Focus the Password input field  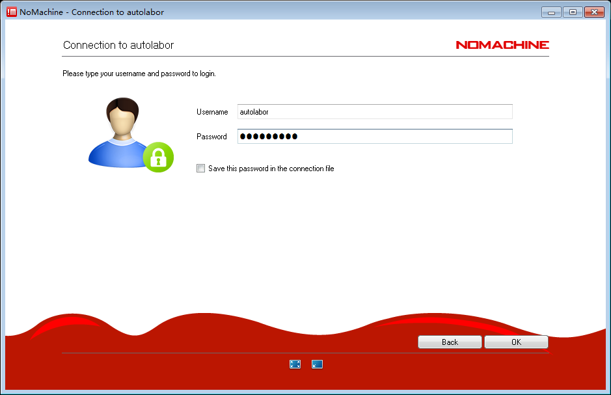click(375, 137)
